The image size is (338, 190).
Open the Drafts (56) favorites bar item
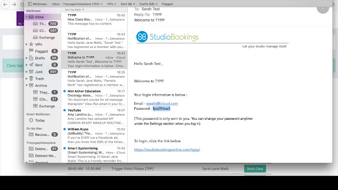(148, 4)
